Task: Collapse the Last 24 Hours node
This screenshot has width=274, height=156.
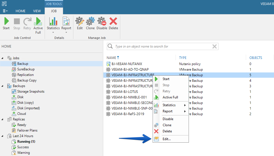Action: (3, 136)
